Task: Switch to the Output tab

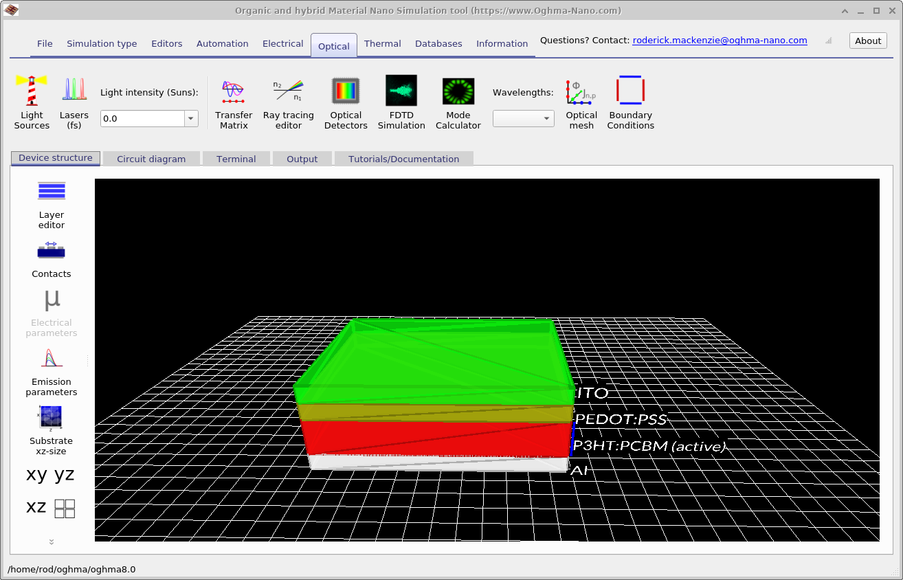Action: 302,159
